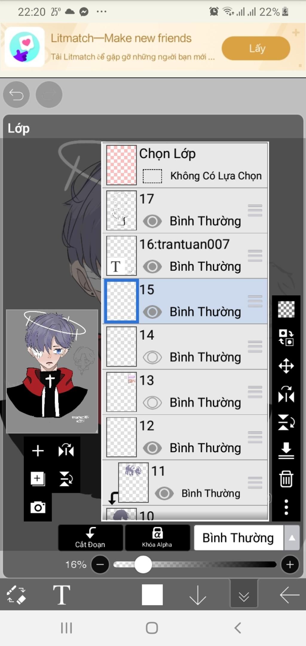Open three-dot more options menu
Viewport: 306px width, 646px height.
[x=286, y=507]
